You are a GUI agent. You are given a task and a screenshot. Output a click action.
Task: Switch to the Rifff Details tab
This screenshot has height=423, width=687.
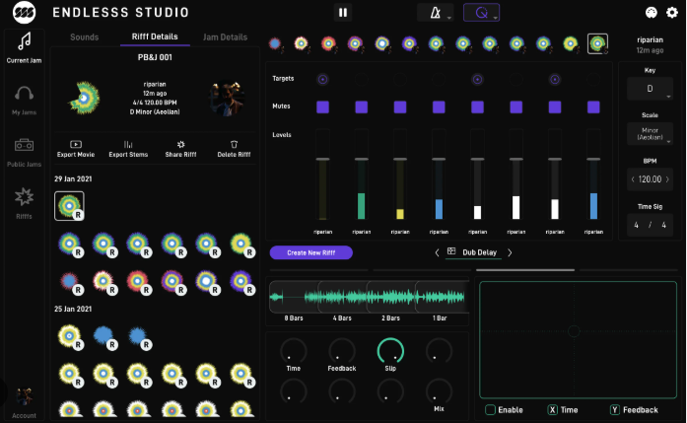155,36
